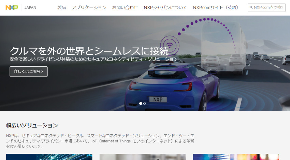The height and width of the screenshot is (160, 290).
Task: Click the NXP logo in header
Action: 12,7
